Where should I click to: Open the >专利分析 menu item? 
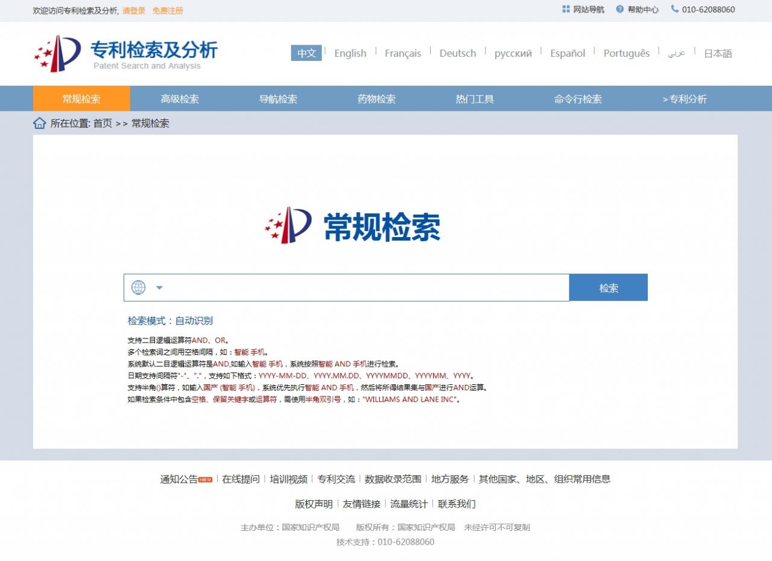tap(685, 99)
